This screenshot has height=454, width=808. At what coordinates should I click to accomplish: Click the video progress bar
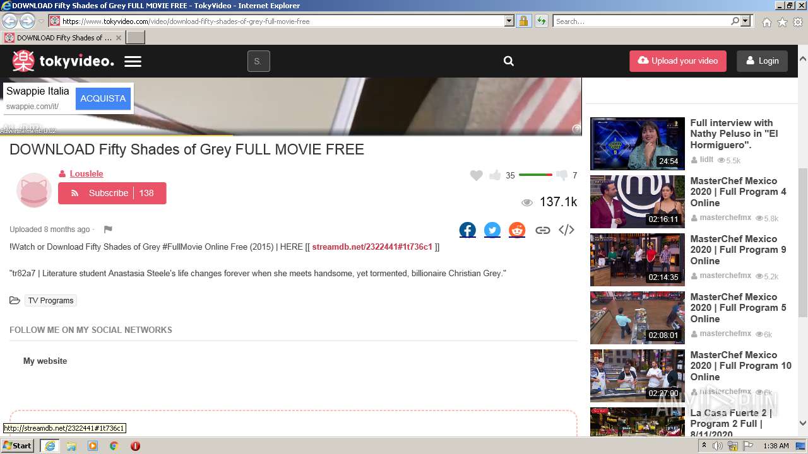(x=290, y=135)
